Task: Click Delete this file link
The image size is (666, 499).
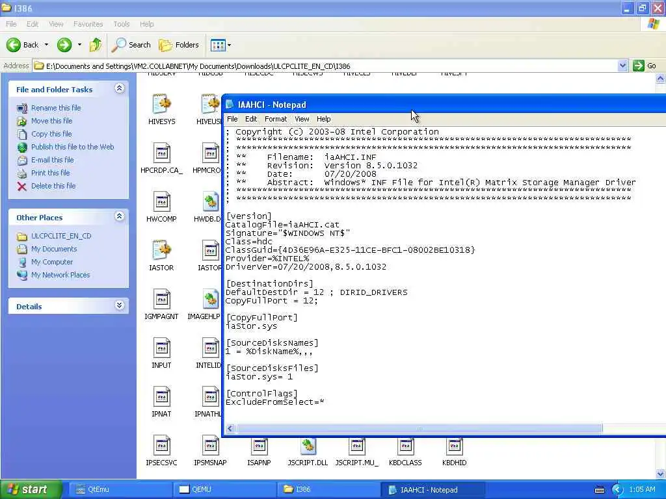Action: coord(53,186)
